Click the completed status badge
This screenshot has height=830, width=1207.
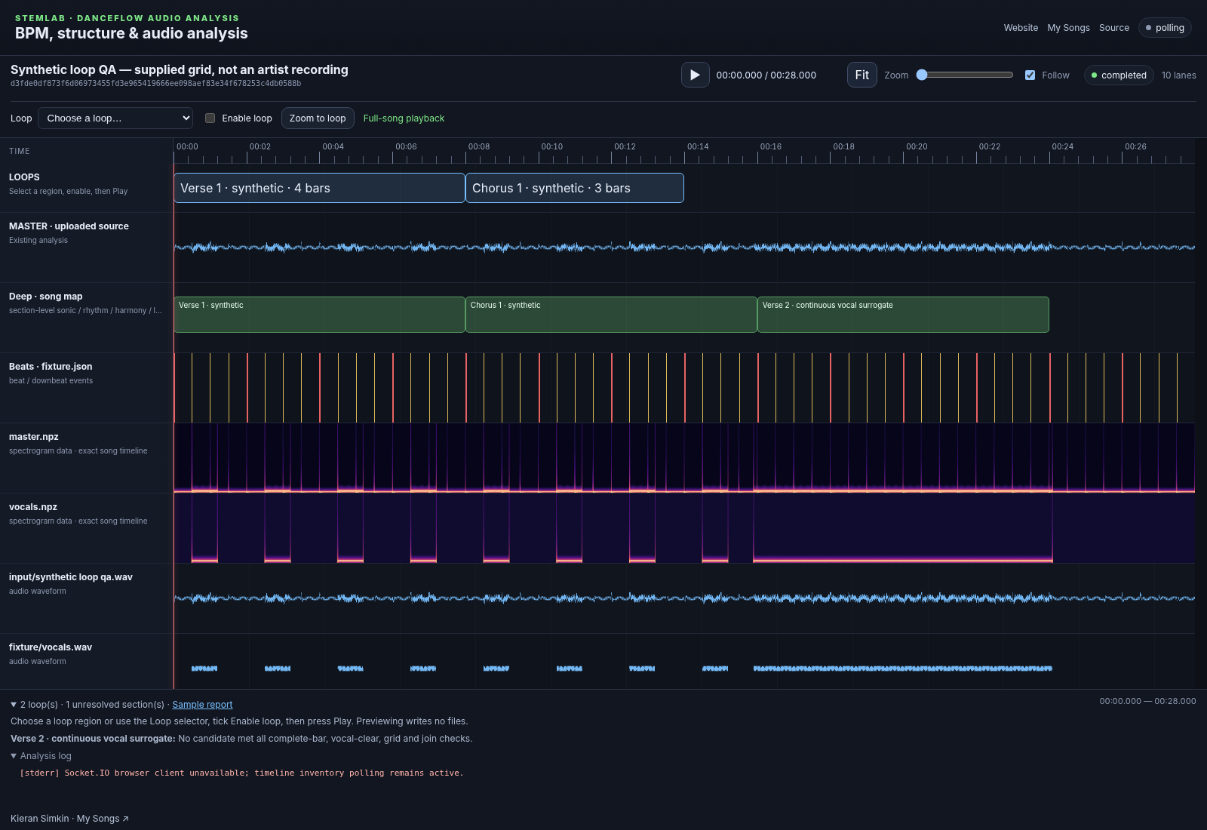pos(1119,75)
